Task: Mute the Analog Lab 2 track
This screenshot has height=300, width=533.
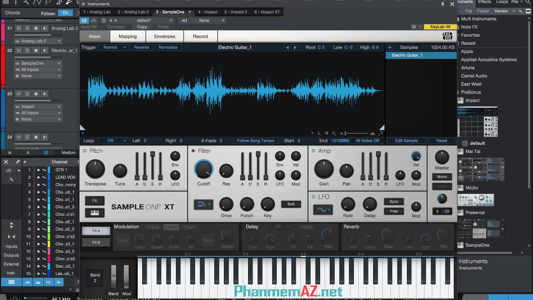Action: (x=18, y=28)
